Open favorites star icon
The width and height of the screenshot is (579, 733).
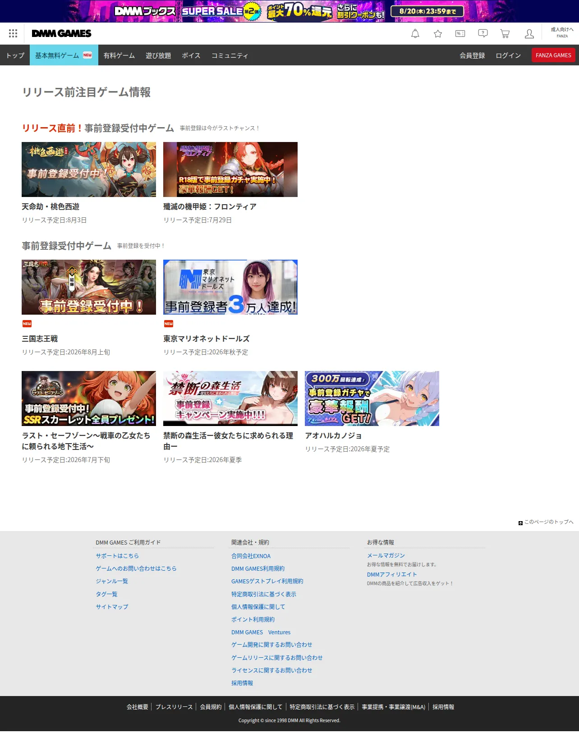[438, 33]
